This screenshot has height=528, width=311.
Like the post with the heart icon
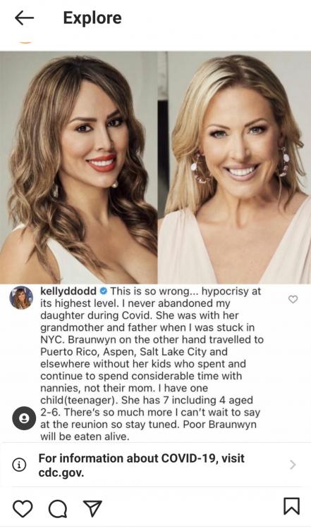click(x=23, y=508)
